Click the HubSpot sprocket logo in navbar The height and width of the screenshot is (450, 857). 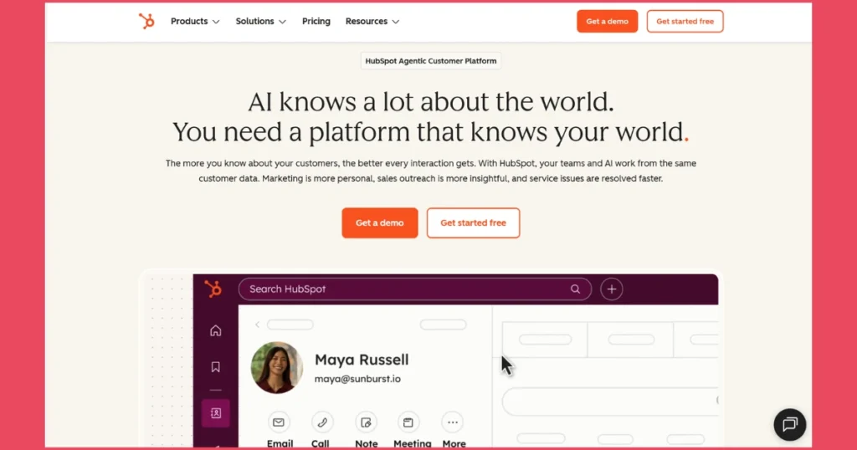[x=146, y=21]
